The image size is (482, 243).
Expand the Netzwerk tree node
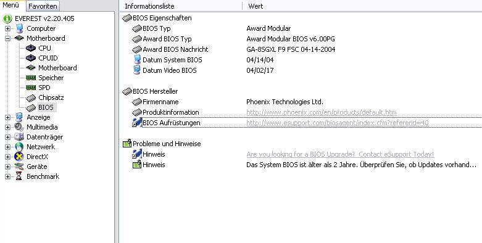pos(7,147)
